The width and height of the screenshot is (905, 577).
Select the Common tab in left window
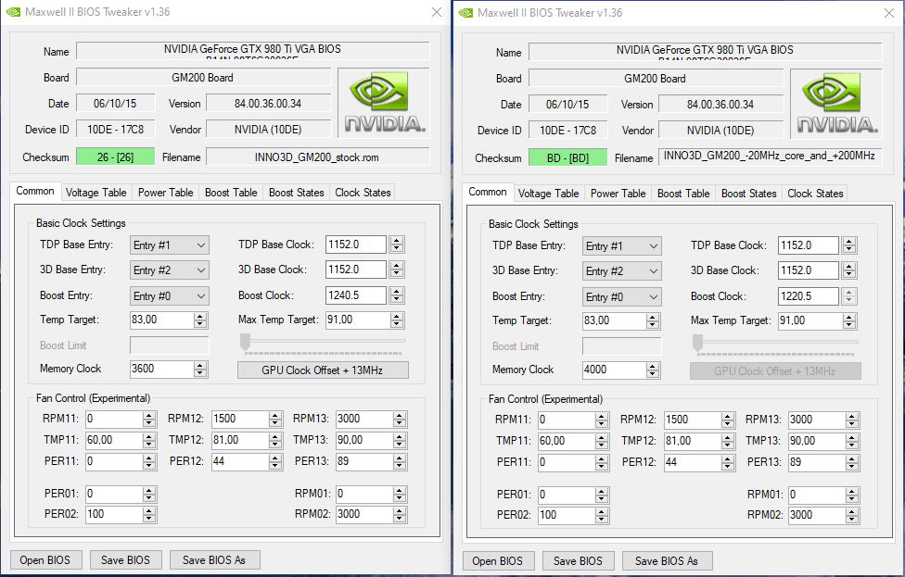click(x=35, y=192)
